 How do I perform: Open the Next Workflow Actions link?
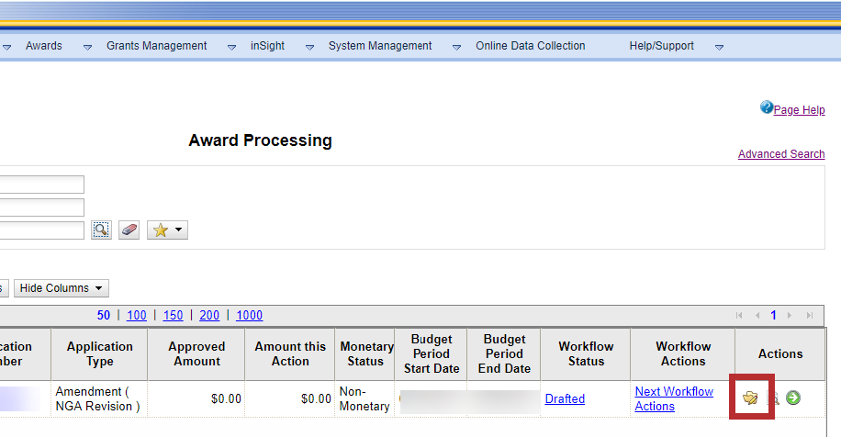673,398
